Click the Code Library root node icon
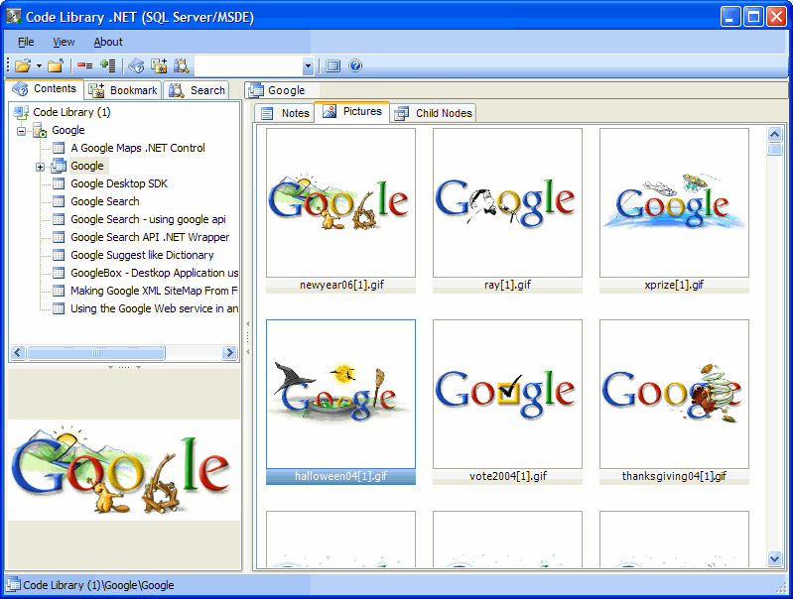 tap(21, 112)
